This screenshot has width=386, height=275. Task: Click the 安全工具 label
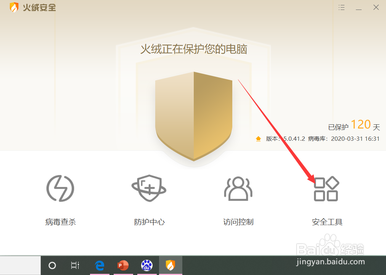coord(327,222)
